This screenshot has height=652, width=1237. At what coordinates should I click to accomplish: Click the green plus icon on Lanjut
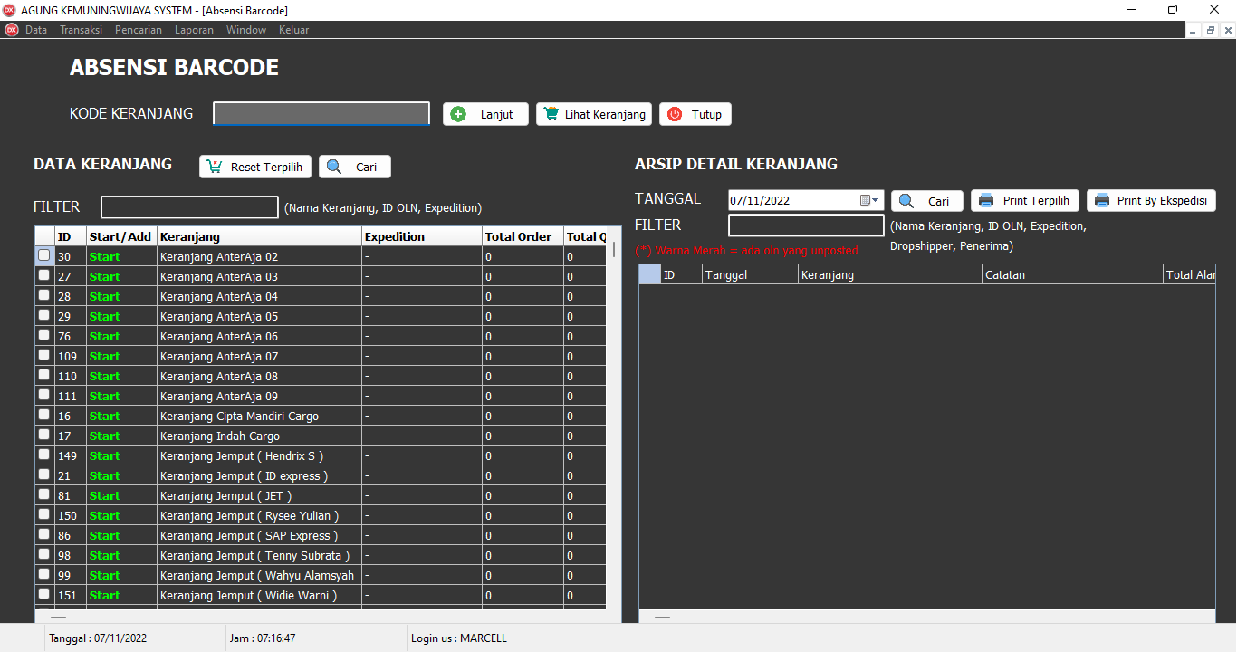point(458,114)
